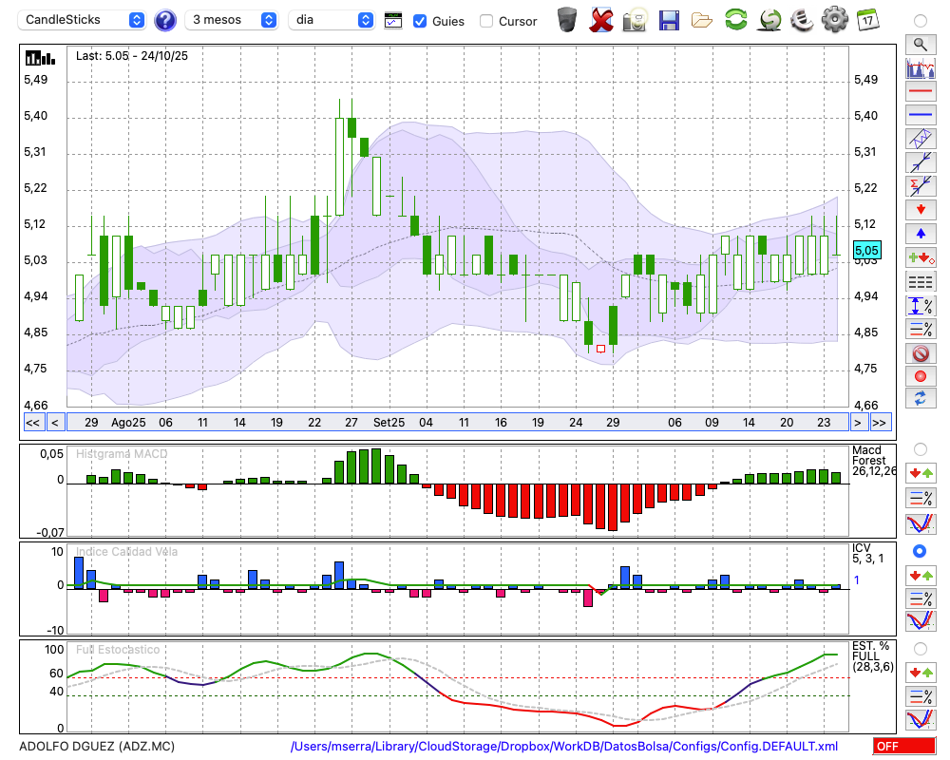Click the camera snapshot icon
The width and height of the screenshot is (950, 760).
(635, 19)
